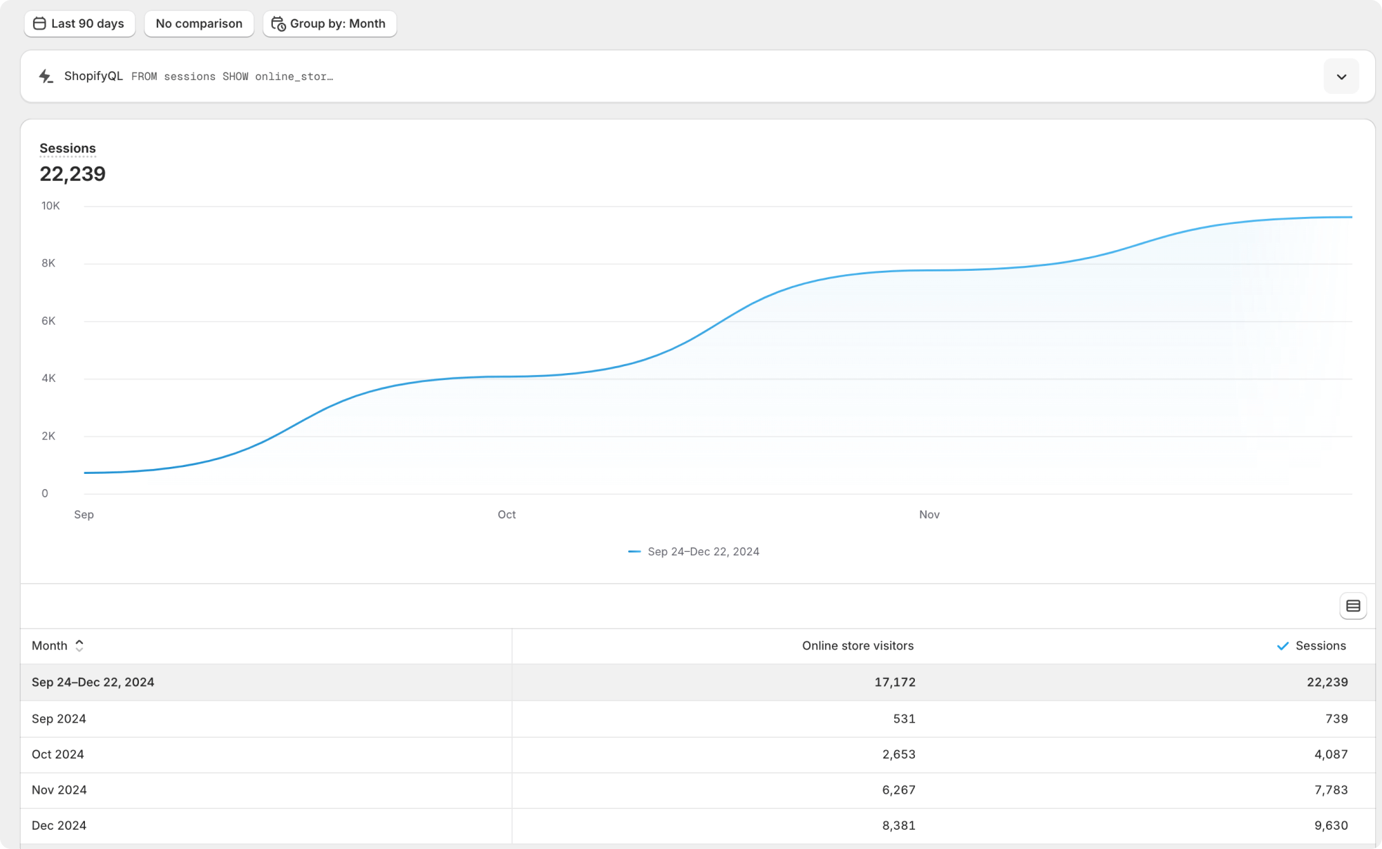Toggle Sessions column header in table
Screen dimensions: 1382x849
[1320, 646]
